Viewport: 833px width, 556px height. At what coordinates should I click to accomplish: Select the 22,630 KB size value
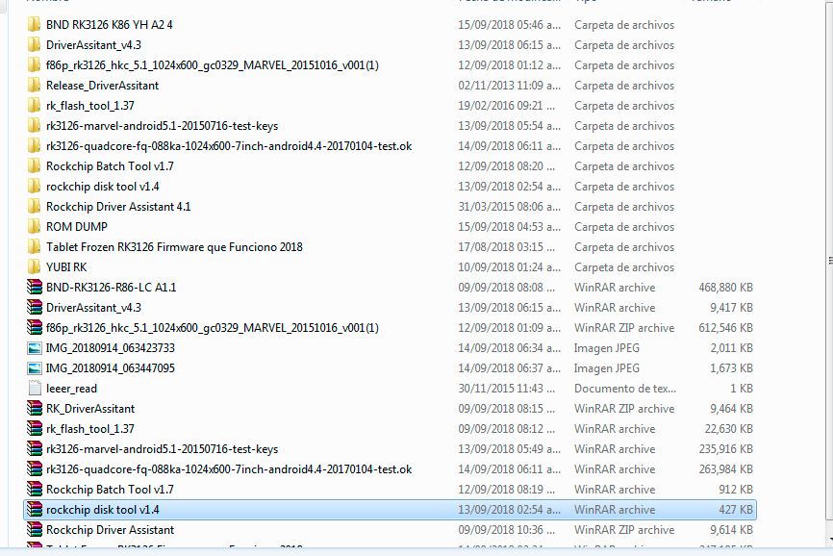(729, 429)
